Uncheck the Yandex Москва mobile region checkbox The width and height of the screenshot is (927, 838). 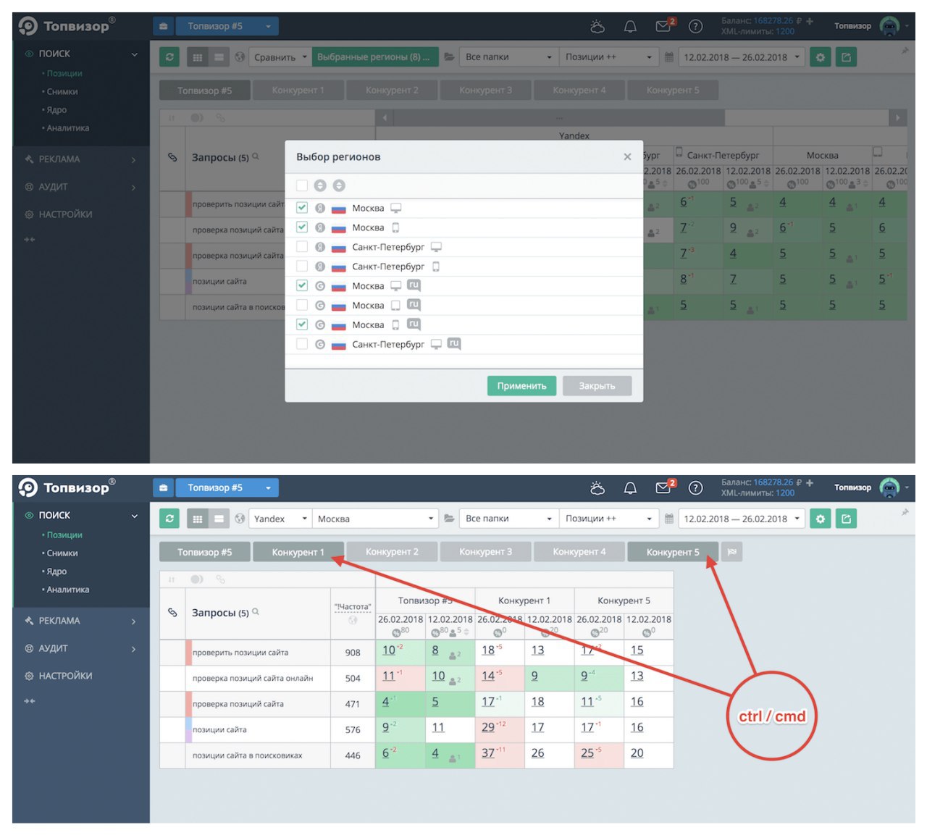tap(302, 227)
